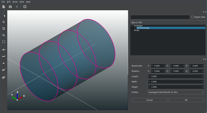Open the Profiles dropdown

[x=176, y=92]
